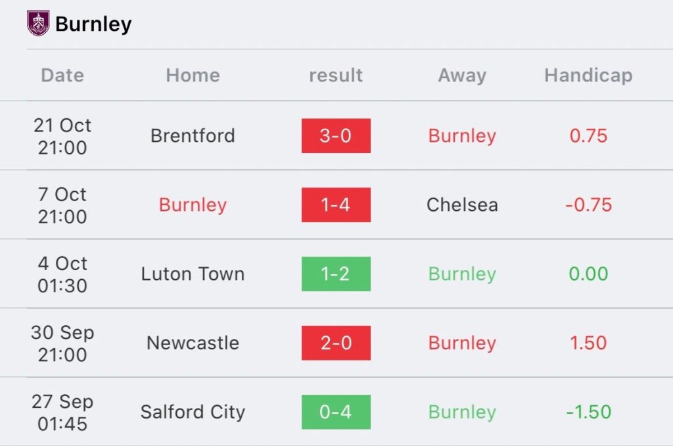The width and height of the screenshot is (673, 446).
Task: Sort by the Date column header
Action: [62, 76]
